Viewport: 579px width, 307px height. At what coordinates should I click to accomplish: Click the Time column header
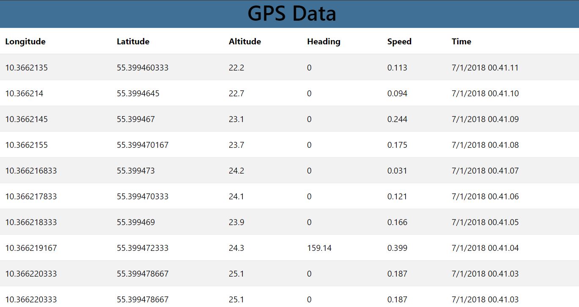(x=461, y=41)
